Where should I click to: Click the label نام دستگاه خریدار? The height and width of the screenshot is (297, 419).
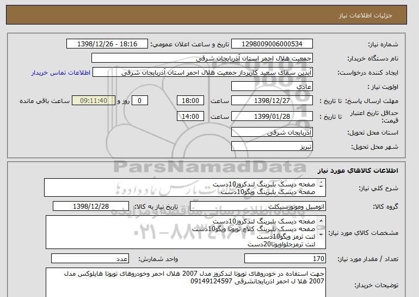pos(373,58)
